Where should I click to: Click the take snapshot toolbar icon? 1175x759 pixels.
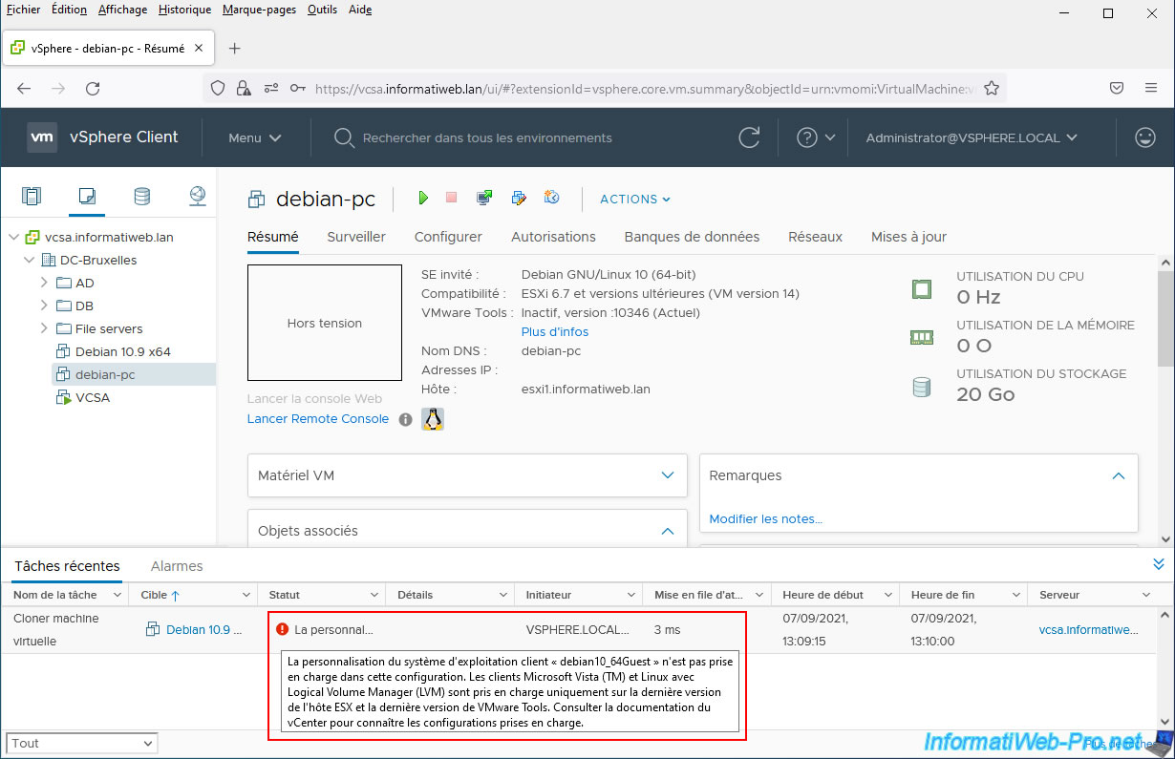pos(551,198)
